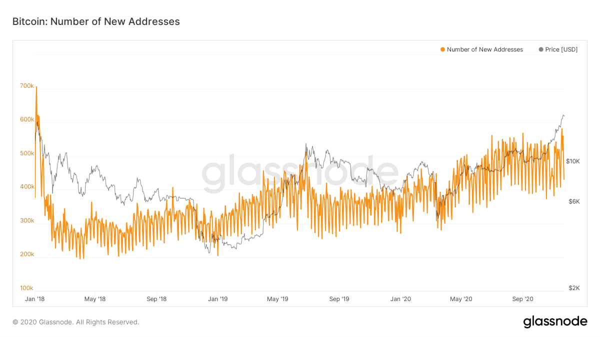This screenshot has height=337, width=600.
Task: Click the gray legend dot for Price
Action: [541, 49]
